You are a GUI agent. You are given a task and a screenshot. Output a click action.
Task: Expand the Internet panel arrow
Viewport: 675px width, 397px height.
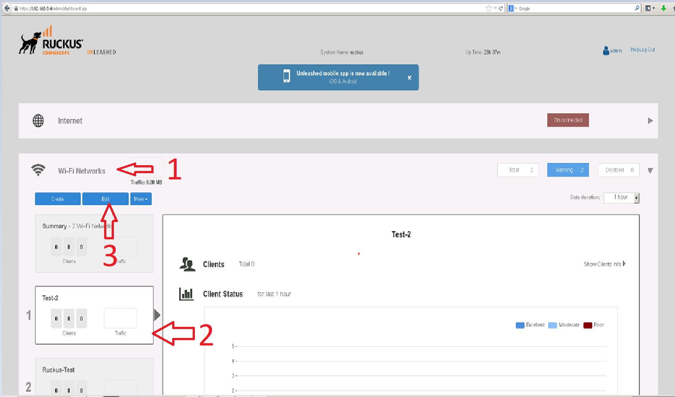pos(650,121)
